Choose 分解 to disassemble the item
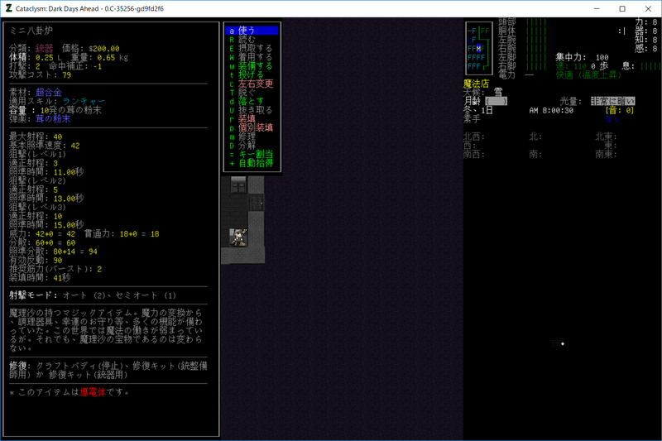The image size is (662, 441). [x=252, y=145]
